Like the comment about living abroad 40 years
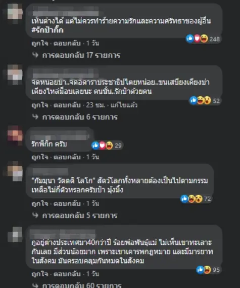 coord(40,274)
